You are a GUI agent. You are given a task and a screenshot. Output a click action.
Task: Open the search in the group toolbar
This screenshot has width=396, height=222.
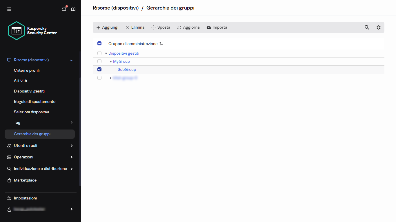pos(367,27)
